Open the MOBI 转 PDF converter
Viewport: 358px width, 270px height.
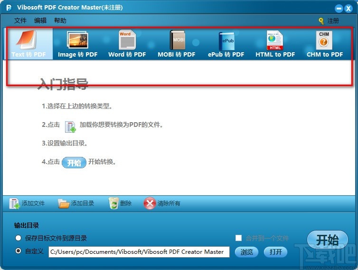[x=177, y=44]
